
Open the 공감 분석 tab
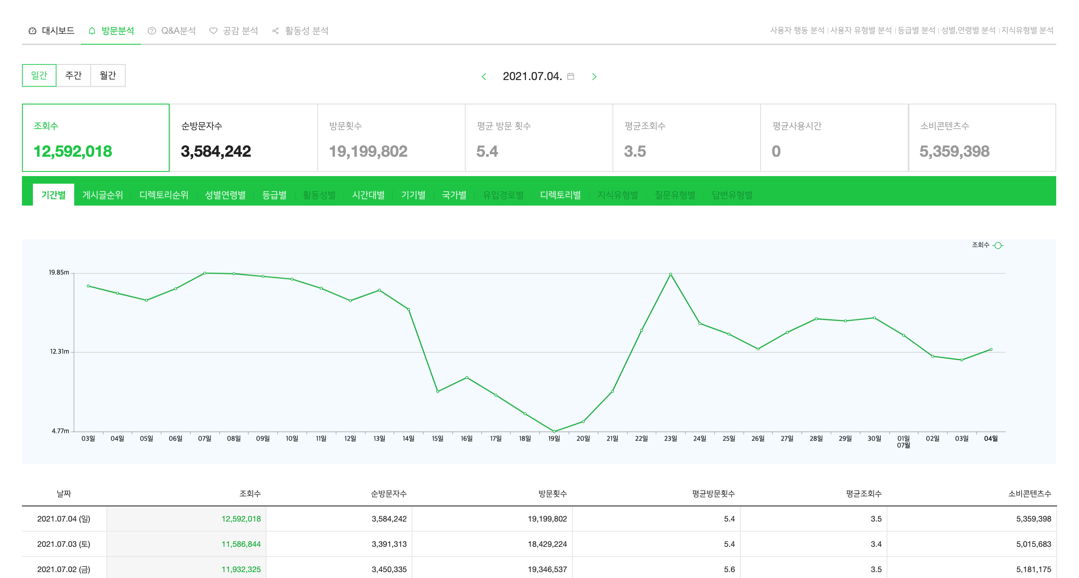coord(233,31)
